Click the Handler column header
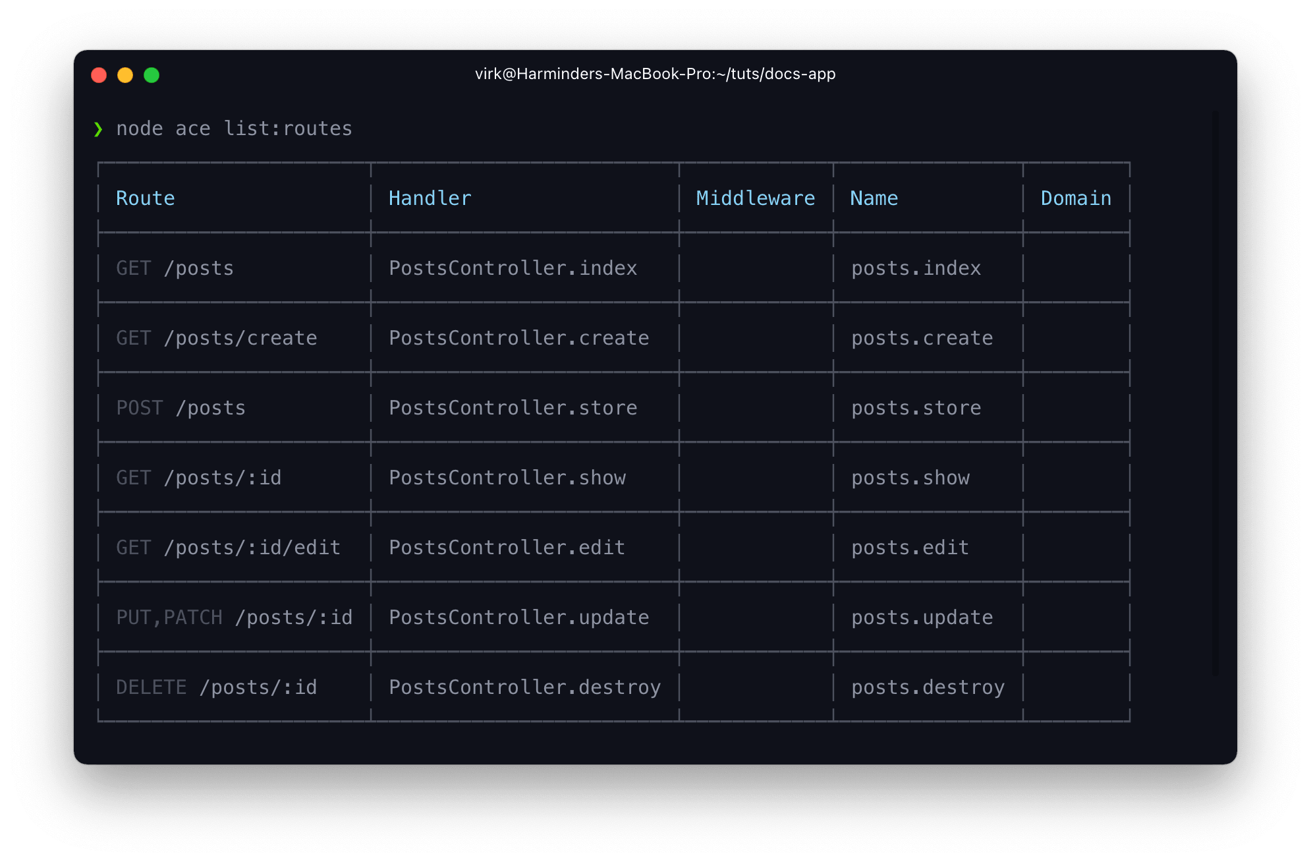Viewport: 1311px width, 862px height. [x=430, y=198]
